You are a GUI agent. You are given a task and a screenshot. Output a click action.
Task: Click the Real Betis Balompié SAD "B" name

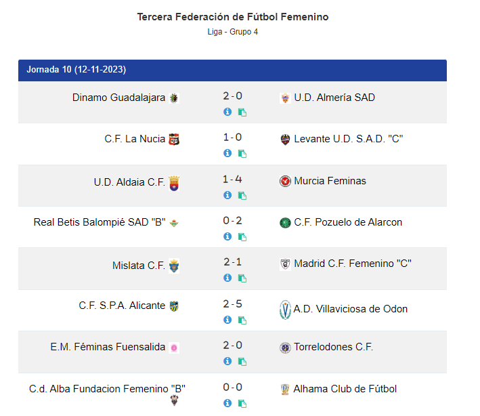coord(100,222)
